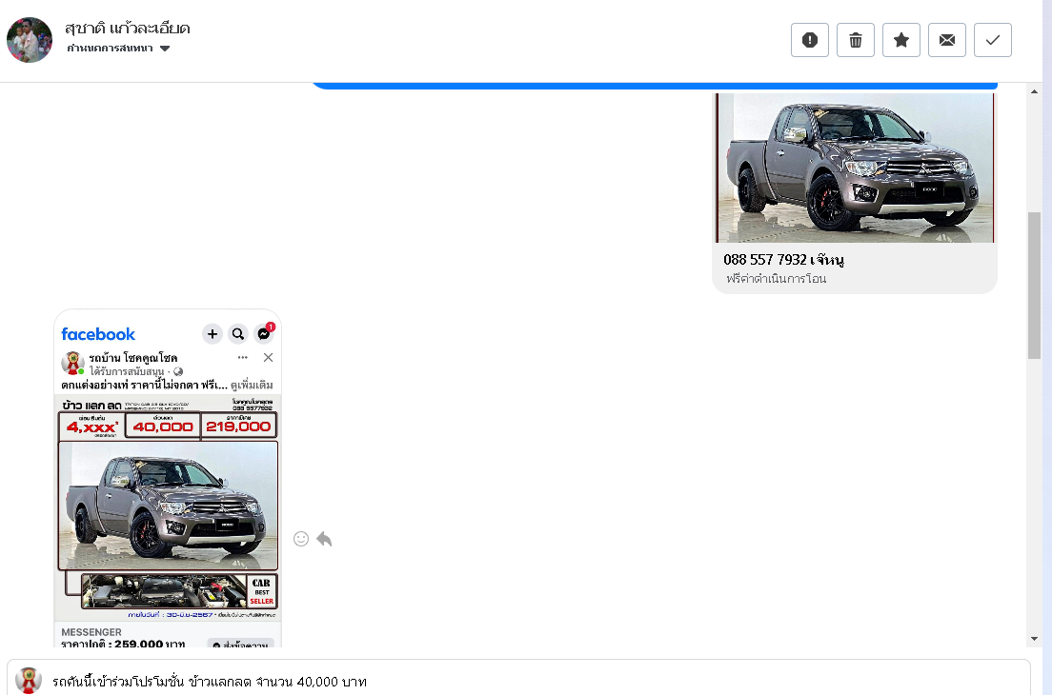Mark conversation unread with envelope icon
The width and height of the screenshot is (1052, 695).
(x=947, y=40)
